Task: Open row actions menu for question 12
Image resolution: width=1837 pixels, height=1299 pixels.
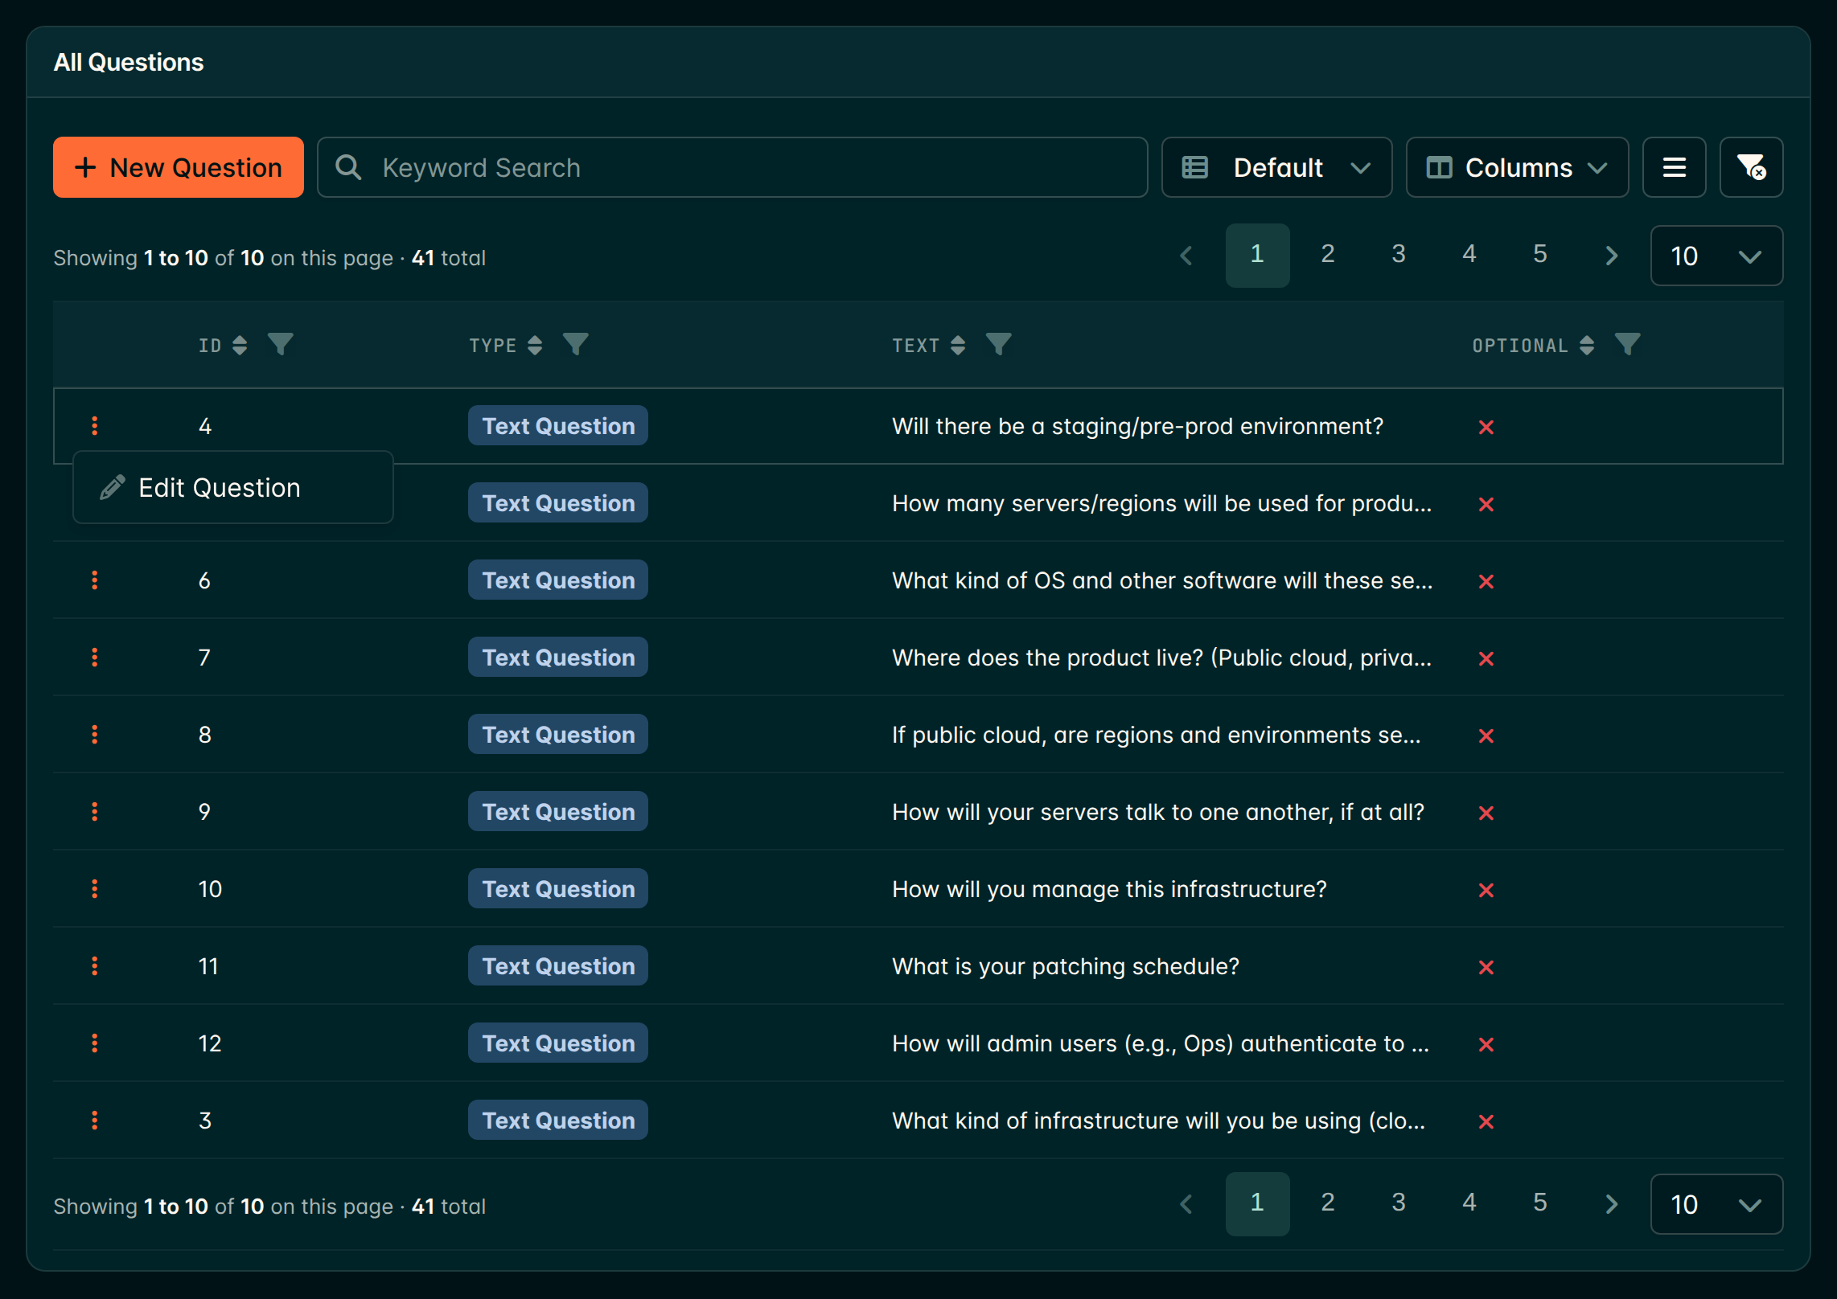Action: (x=95, y=1043)
